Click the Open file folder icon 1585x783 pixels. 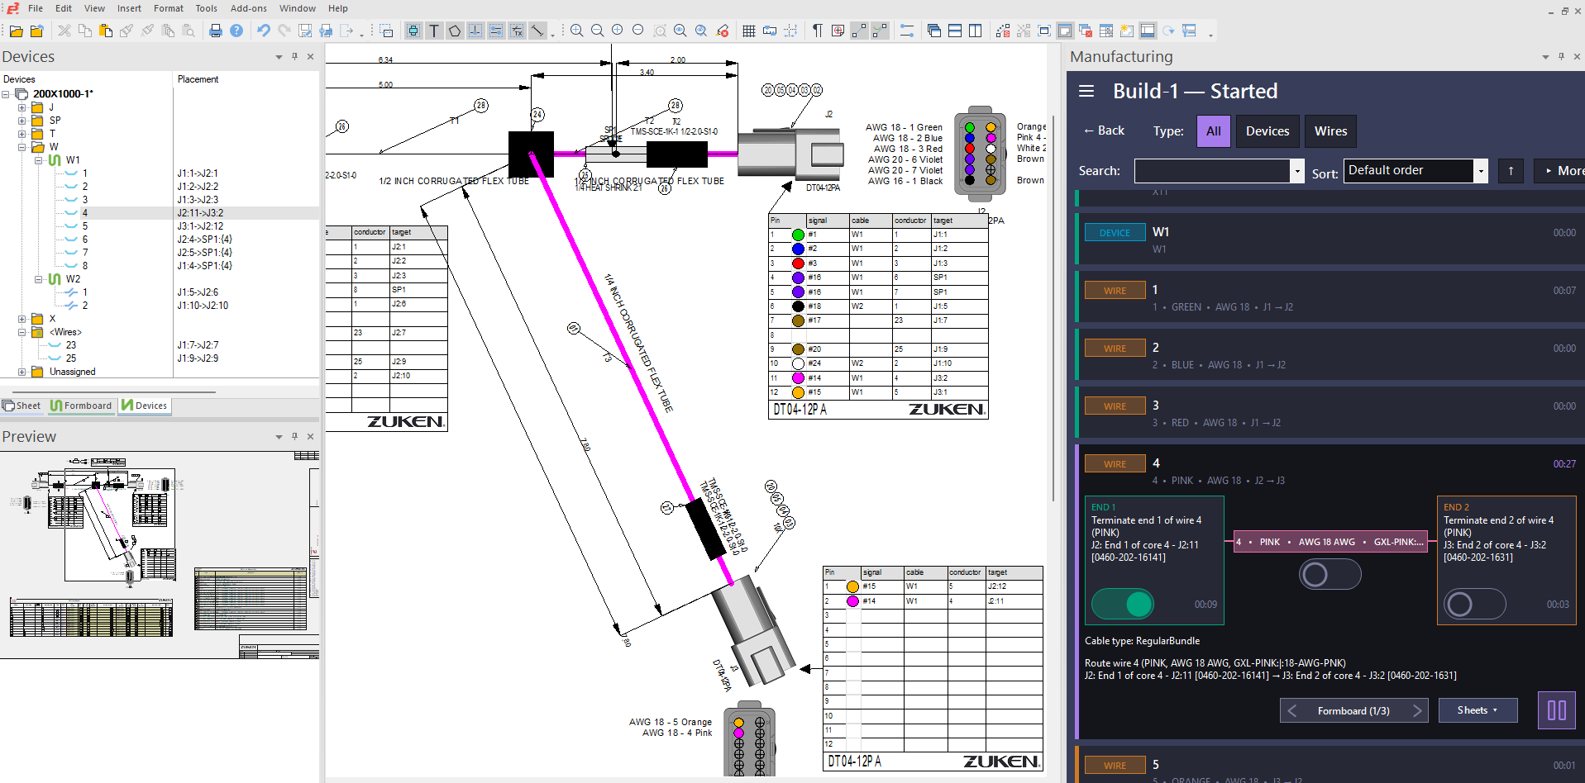[16, 31]
